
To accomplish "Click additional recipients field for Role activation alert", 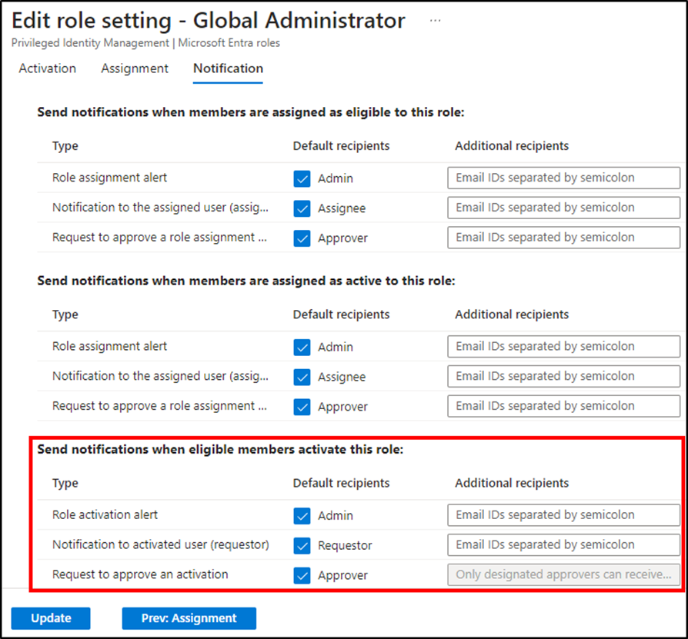I will pos(564,515).
